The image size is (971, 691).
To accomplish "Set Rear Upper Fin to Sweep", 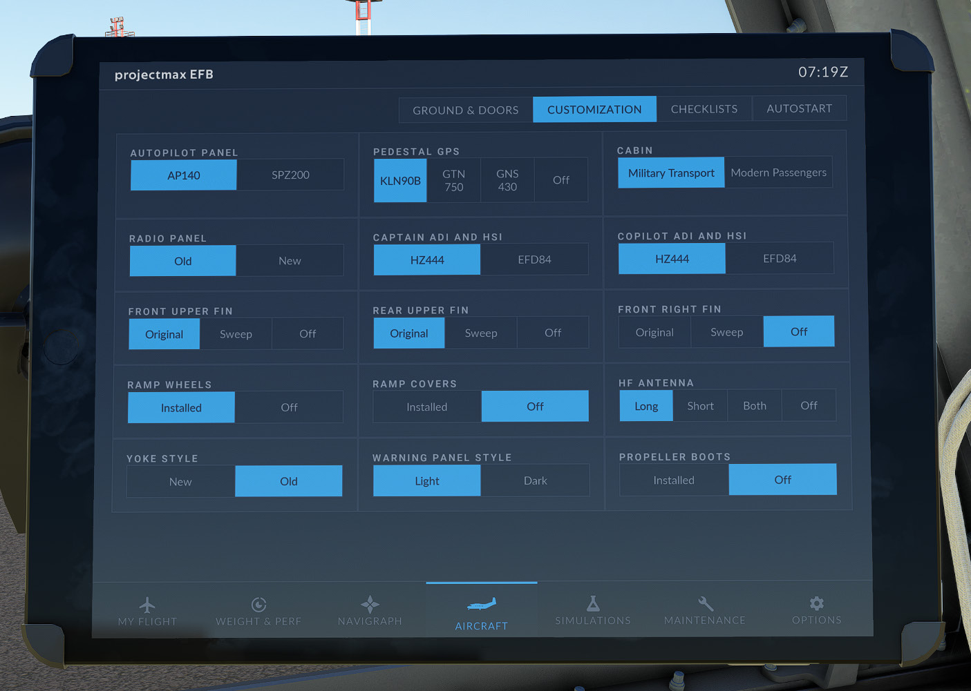I will [481, 333].
